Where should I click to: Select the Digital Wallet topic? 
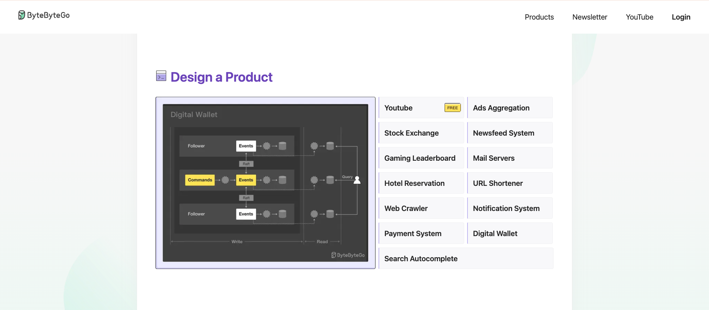pos(510,234)
